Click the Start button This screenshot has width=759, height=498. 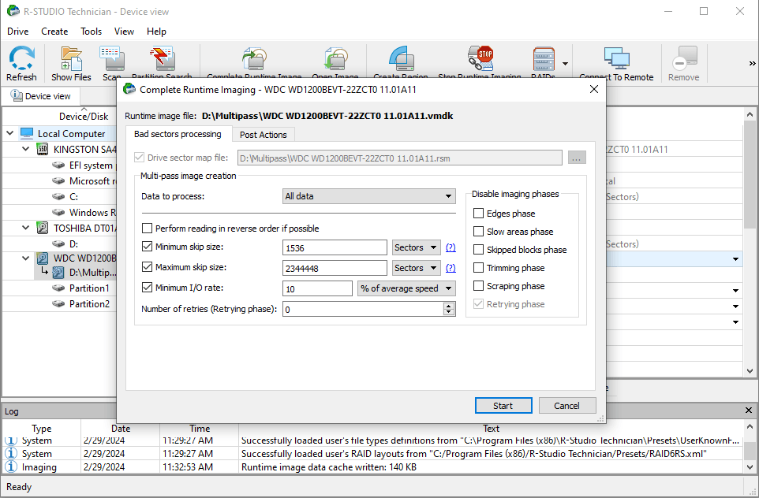pyautogui.click(x=503, y=406)
